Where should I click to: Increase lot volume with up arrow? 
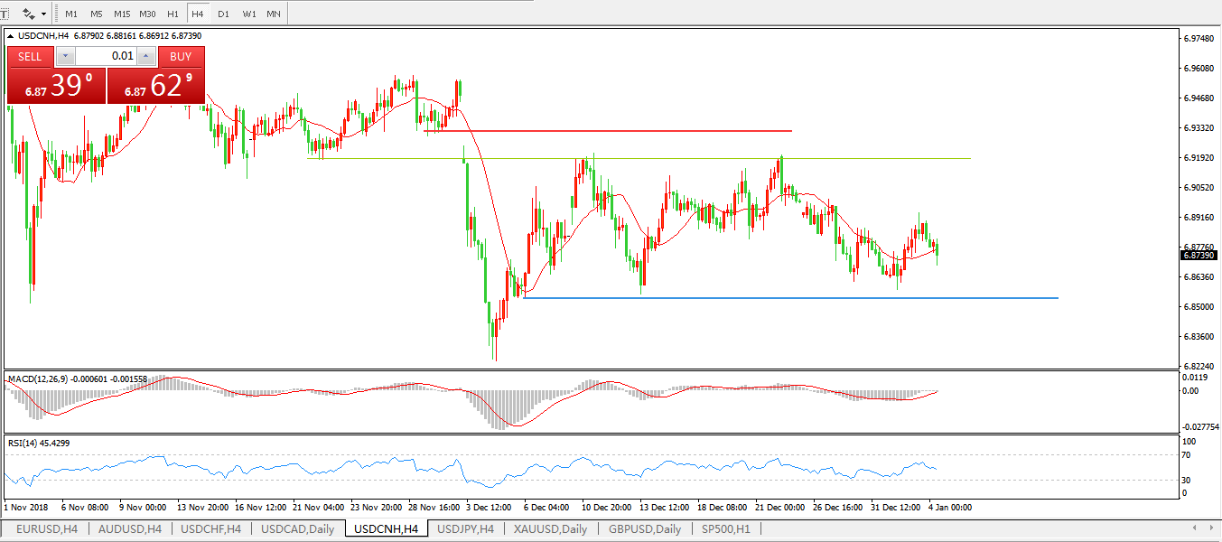point(145,56)
